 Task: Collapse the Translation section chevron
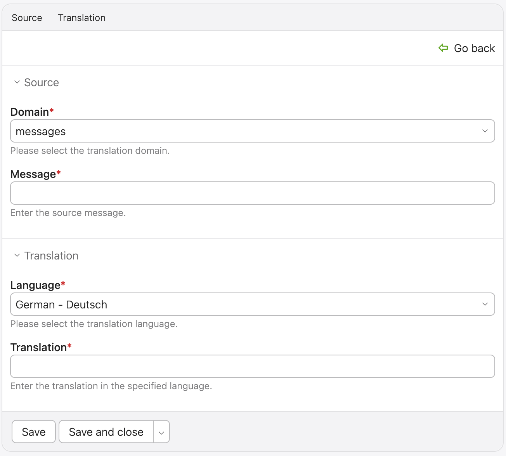click(x=17, y=256)
